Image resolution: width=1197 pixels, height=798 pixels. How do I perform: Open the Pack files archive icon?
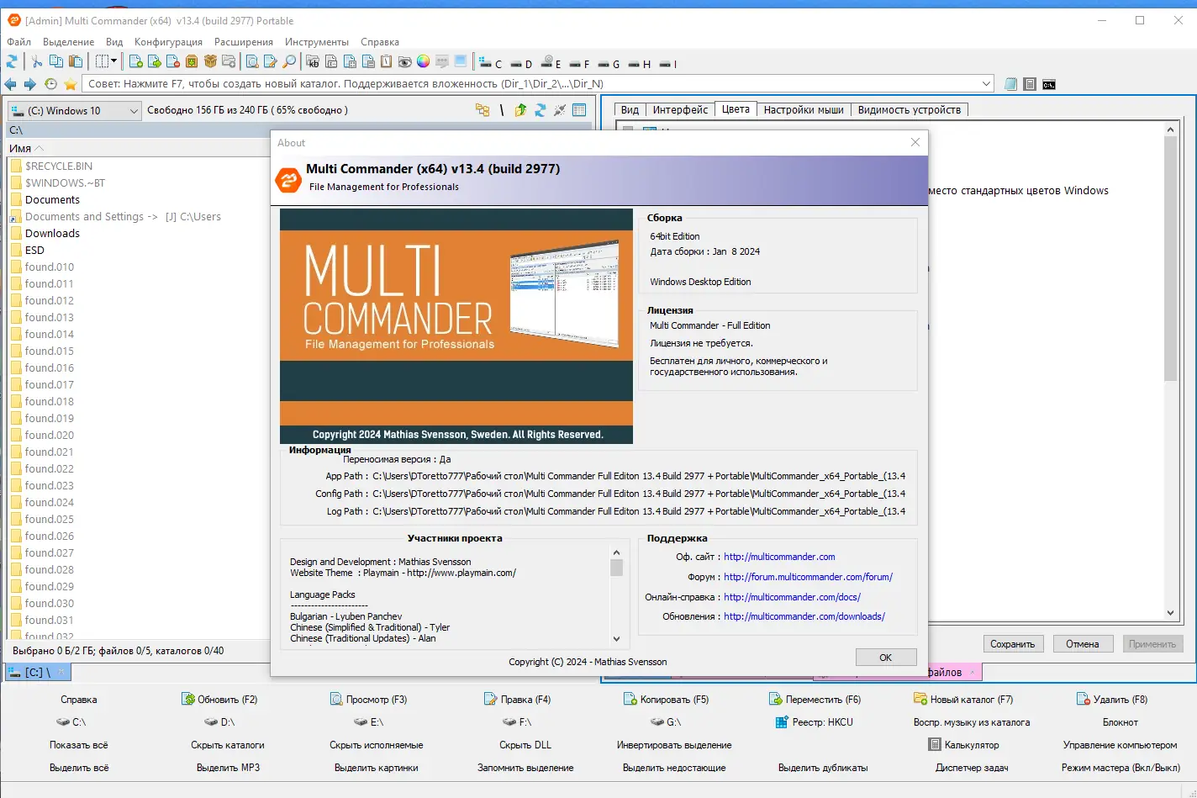point(192,61)
